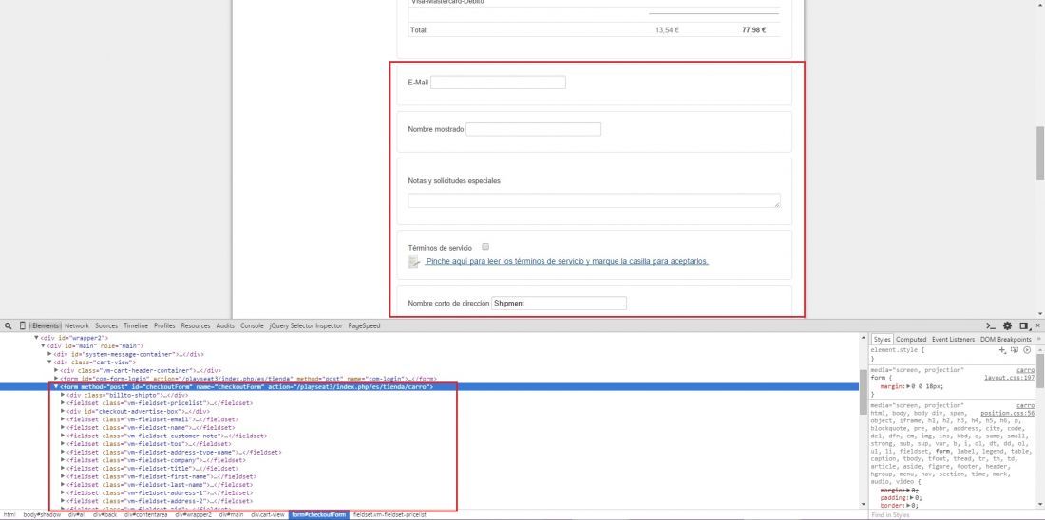Change DevTools dock side icon
This screenshot has width=1045, height=520.
point(1023,326)
